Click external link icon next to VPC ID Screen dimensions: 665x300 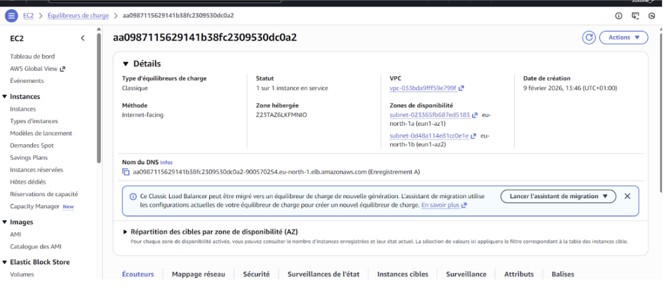[x=461, y=89]
